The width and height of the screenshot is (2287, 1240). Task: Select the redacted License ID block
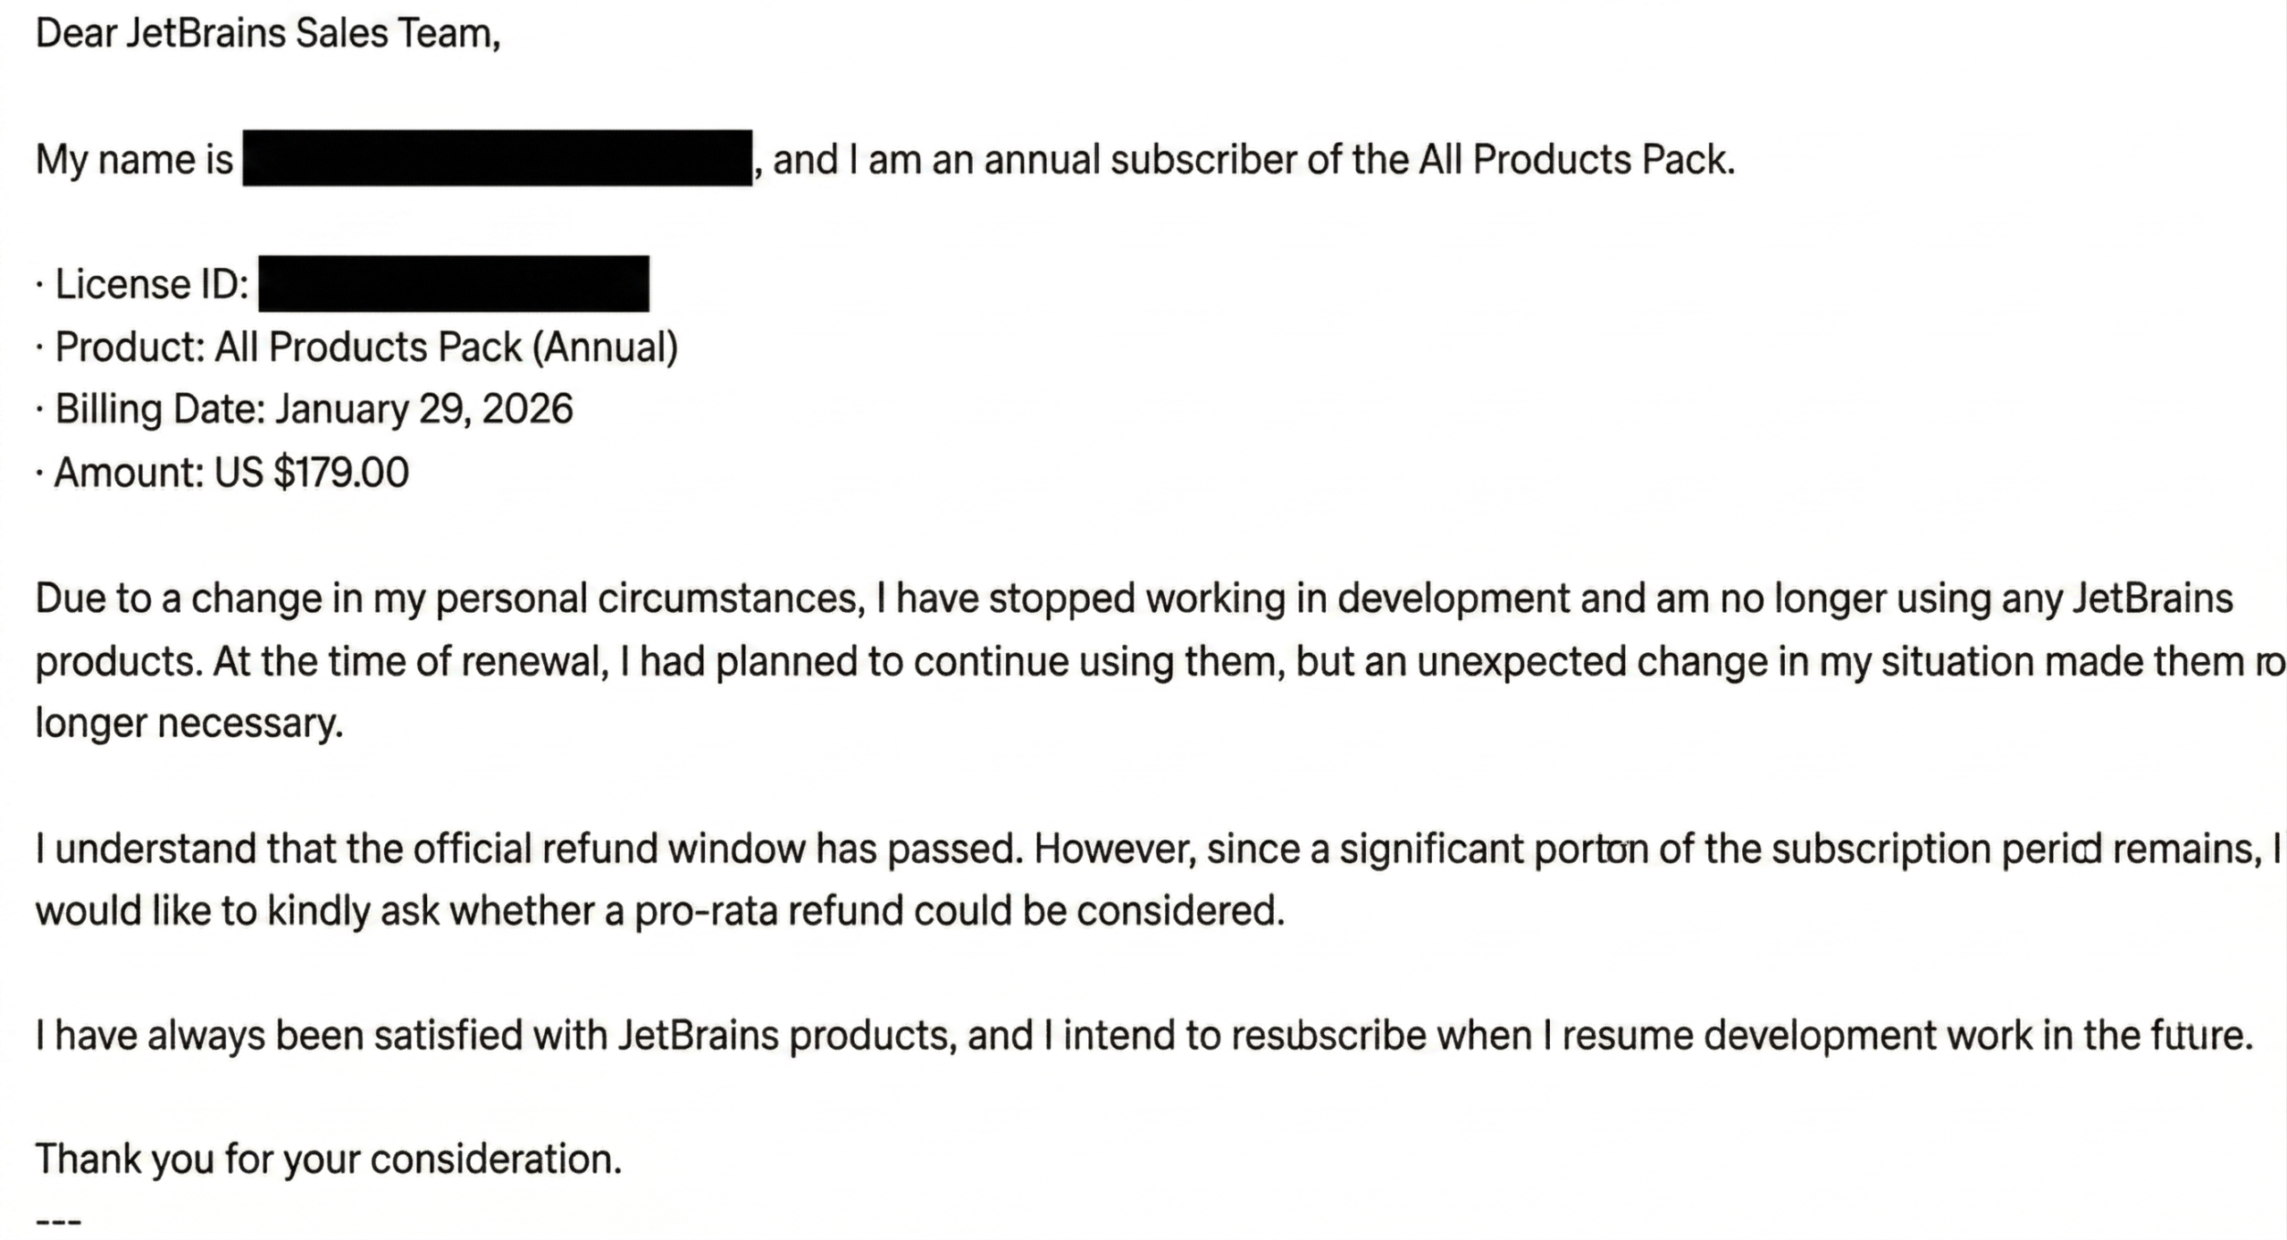coord(454,284)
